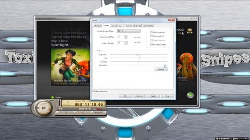Check the Turn on OSD option
The width and height of the screenshot is (250, 140).
point(152,36)
